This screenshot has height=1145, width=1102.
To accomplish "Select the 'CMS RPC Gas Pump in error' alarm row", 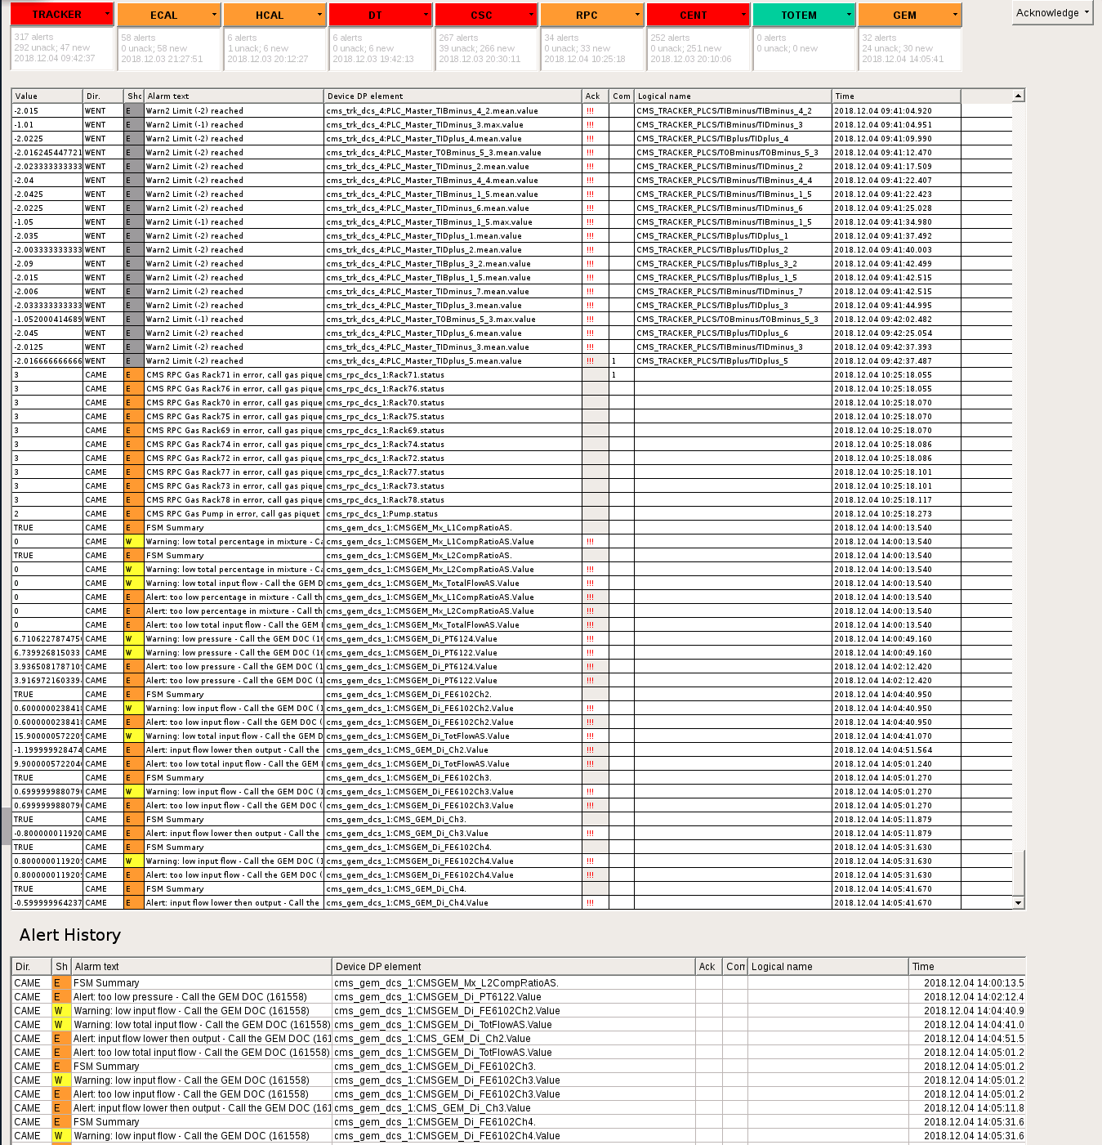I will tap(233, 514).
